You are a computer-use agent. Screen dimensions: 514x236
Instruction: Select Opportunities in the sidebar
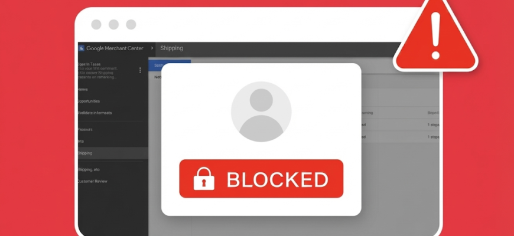click(89, 101)
